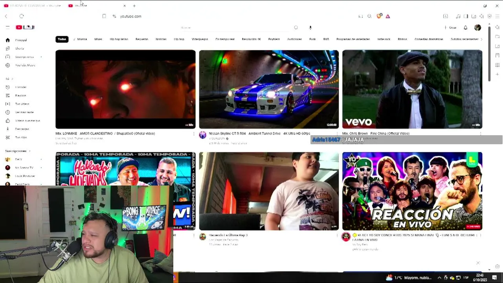Select the Todos filter chip

[x=62, y=39]
